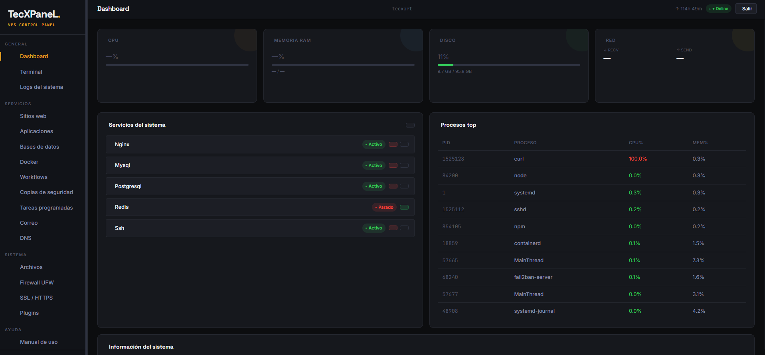Screen dimensions: 765x355
Task: Click the Activo badge on Mysql row
Action: pos(374,165)
